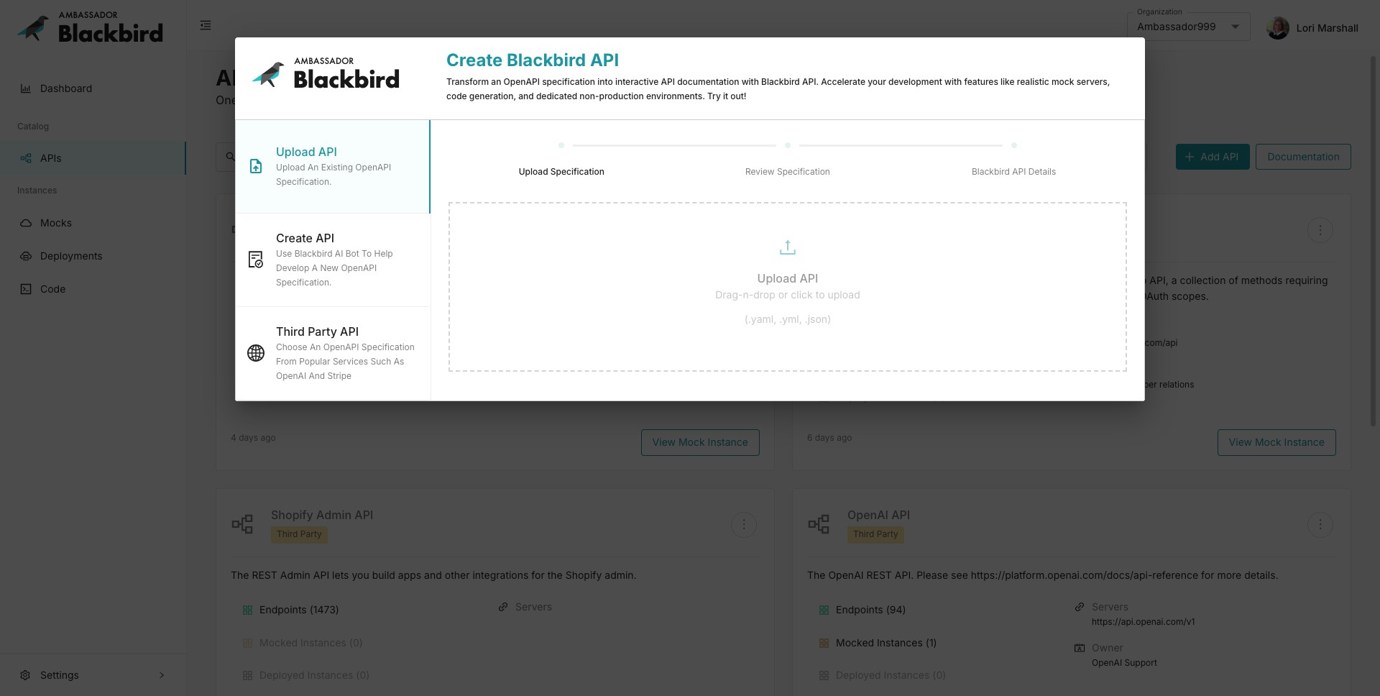The image size is (1380, 696).
Task: Click the drag-n-drop upload area text
Action: [788, 295]
